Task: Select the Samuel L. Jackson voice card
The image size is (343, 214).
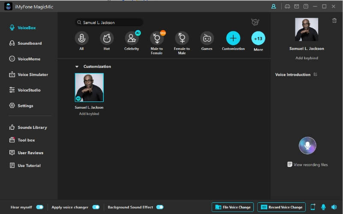Action: (x=89, y=88)
